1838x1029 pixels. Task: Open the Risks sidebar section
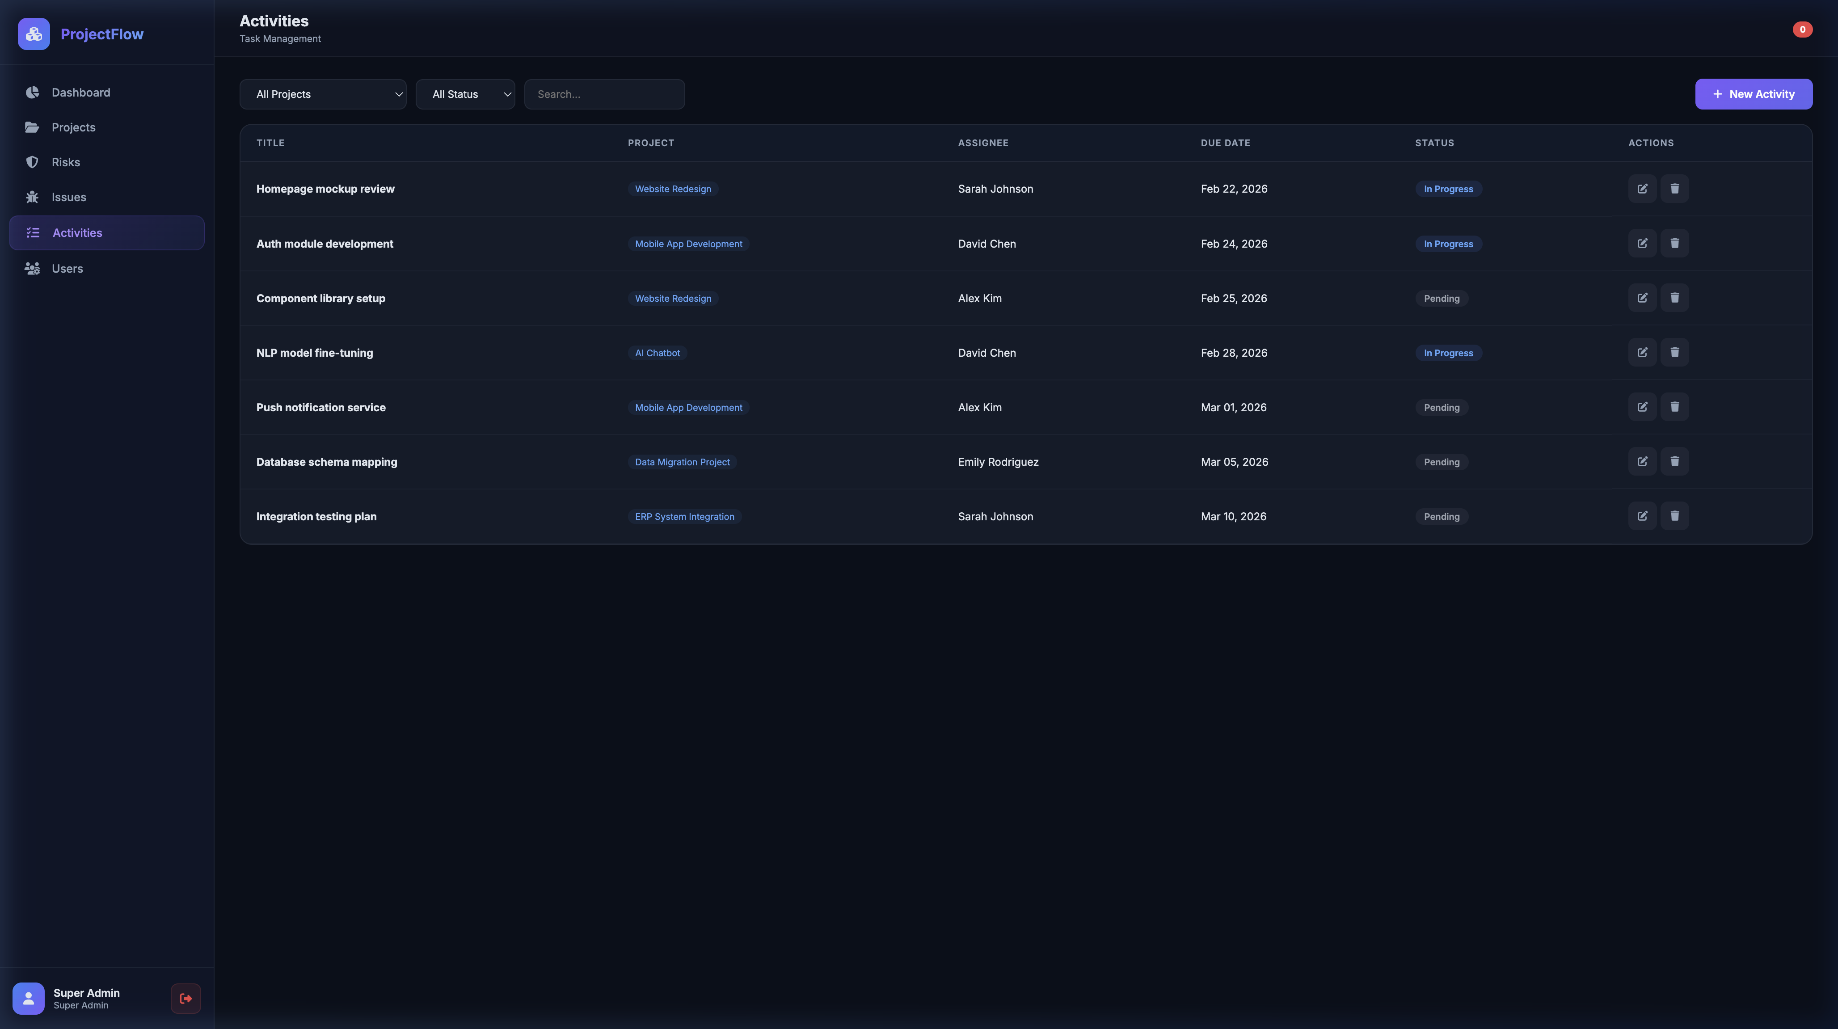66,163
